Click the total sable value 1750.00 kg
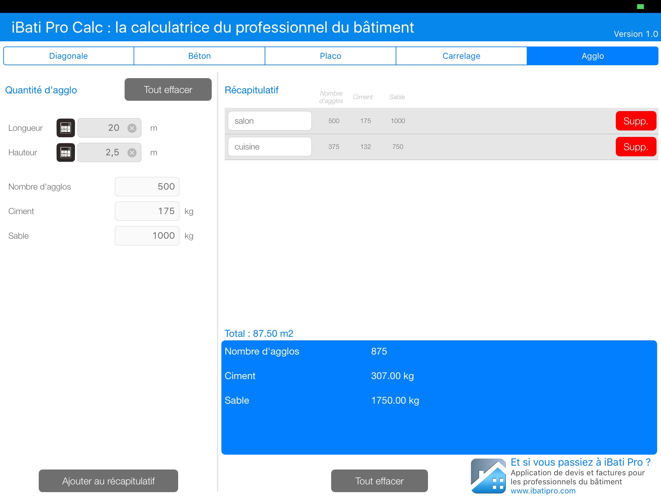The height and width of the screenshot is (496, 661). tap(395, 400)
